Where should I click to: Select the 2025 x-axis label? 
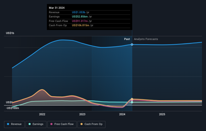[x=162, y=114]
